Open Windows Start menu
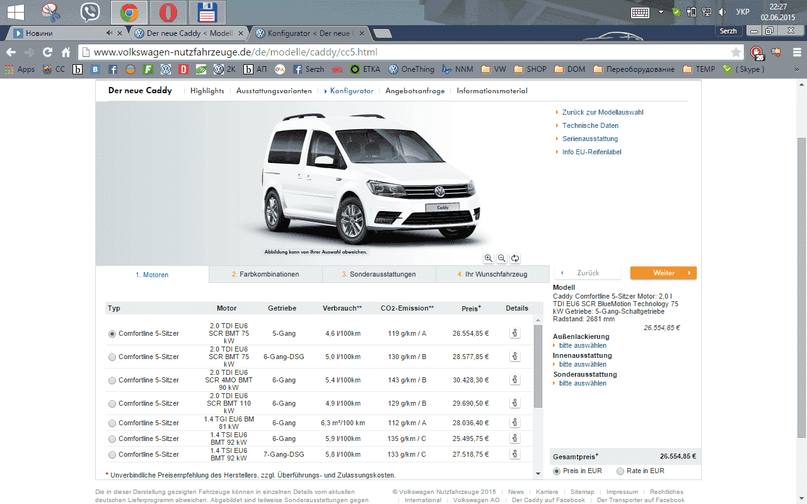Screen dimensions: 807x504 click(x=15, y=12)
